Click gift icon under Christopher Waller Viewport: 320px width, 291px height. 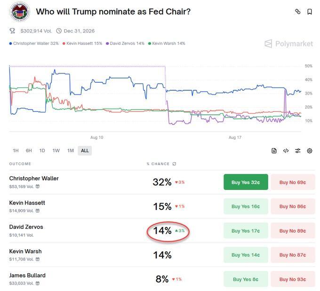38,186
